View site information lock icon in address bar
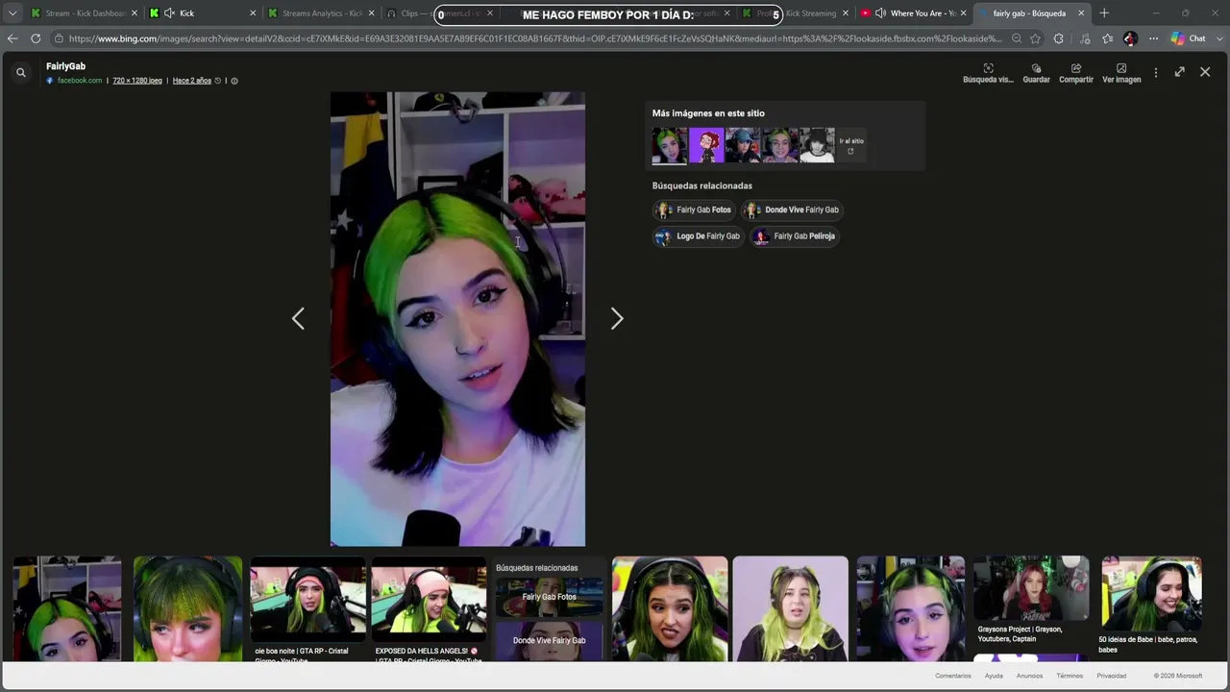The image size is (1230, 692). point(59,38)
